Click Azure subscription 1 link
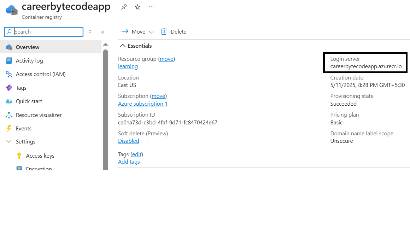Image resolution: width=410 pixels, height=229 pixels. point(143,104)
